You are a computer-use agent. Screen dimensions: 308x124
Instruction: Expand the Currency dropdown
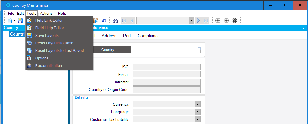tap(197, 104)
